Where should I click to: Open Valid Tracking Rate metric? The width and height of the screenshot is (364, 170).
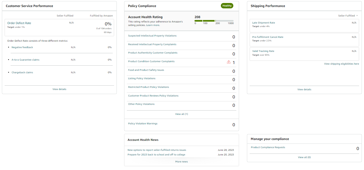tap(263, 51)
